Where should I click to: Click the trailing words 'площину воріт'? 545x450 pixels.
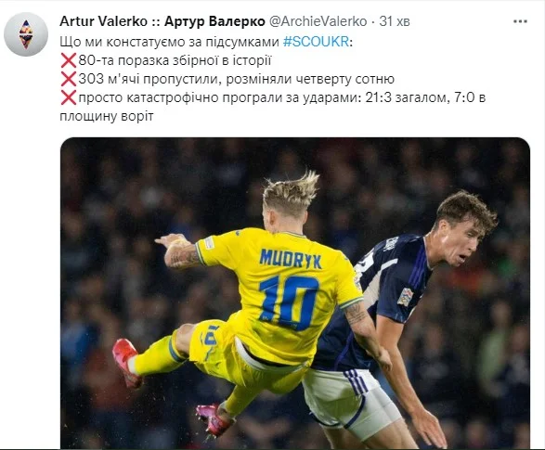click(x=107, y=116)
